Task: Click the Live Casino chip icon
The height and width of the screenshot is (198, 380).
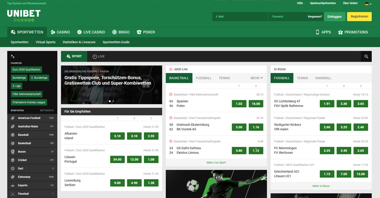Action: (x=79, y=32)
